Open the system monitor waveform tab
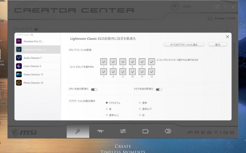This screenshot has width=246, height=153. (100, 131)
